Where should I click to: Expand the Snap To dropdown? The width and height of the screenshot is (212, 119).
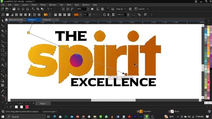[125, 9]
